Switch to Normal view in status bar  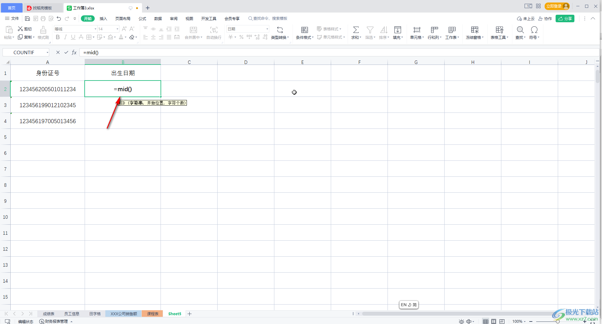tap(485, 321)
